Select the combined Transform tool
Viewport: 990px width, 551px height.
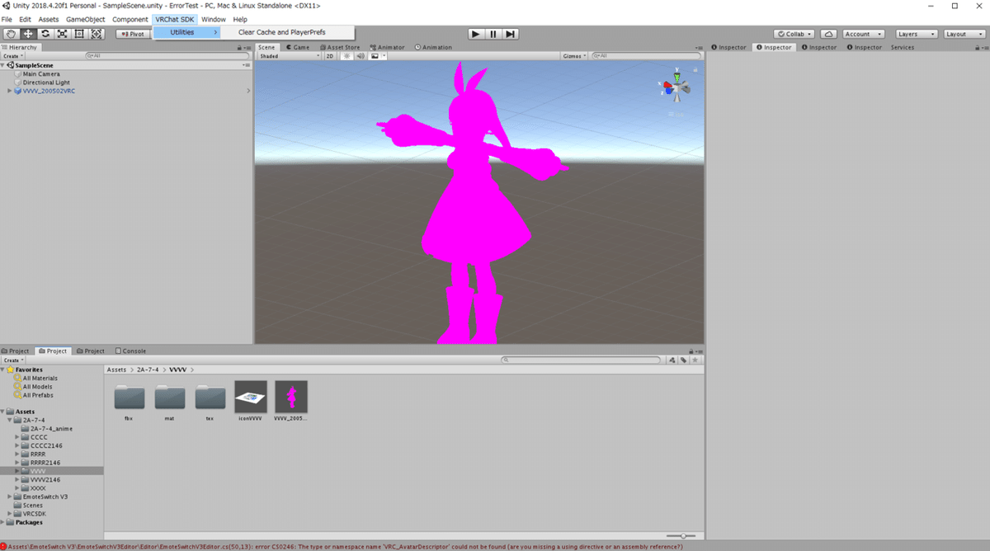click(x=97, y=34)
